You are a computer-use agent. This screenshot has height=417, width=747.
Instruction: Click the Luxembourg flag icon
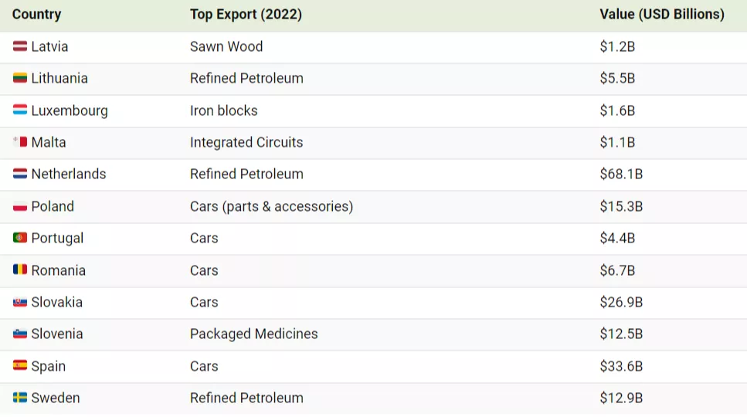pos(20,110)
